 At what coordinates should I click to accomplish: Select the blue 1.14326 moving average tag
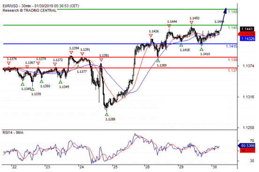248,39
